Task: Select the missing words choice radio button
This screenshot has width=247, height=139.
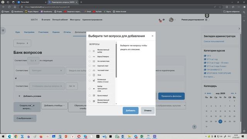Action: point(90,88)
